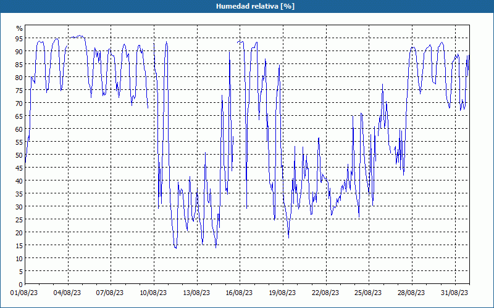
Task: Click the 25 value on the y-axis
Action: click(19, 219)
